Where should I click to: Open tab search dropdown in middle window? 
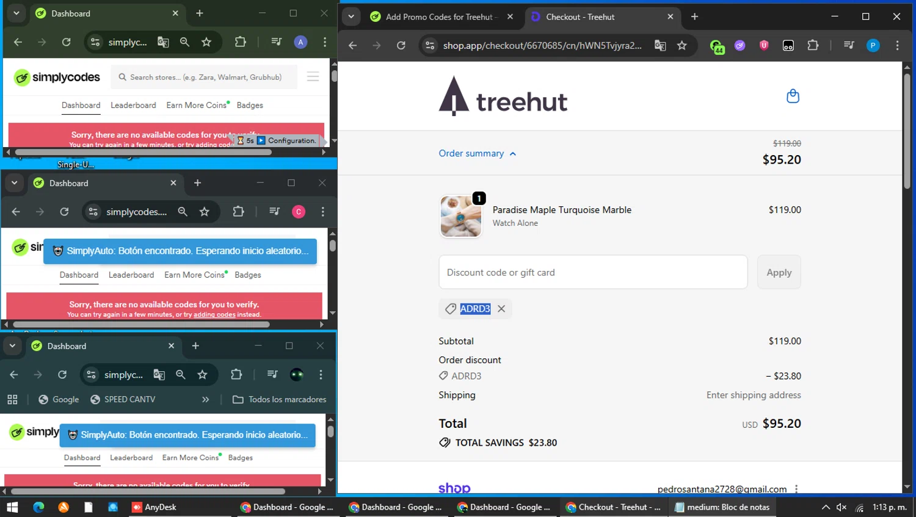tap(14, 183)
